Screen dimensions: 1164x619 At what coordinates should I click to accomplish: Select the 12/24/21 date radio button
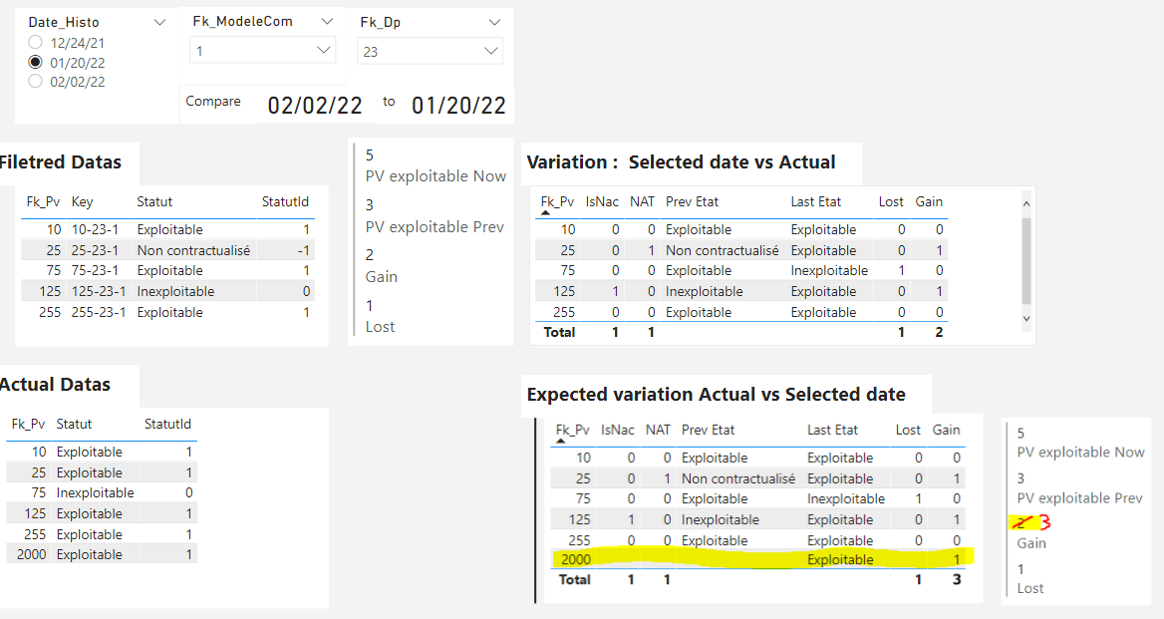pos(35,42)
